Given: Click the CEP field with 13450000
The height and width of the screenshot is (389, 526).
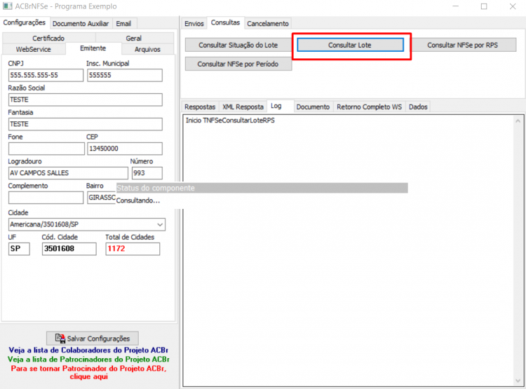Looking at the screenshot, I should (125, 149).
